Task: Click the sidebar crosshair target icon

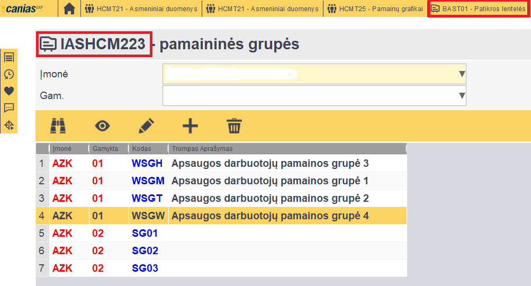Action: click(x=9, y=125)
